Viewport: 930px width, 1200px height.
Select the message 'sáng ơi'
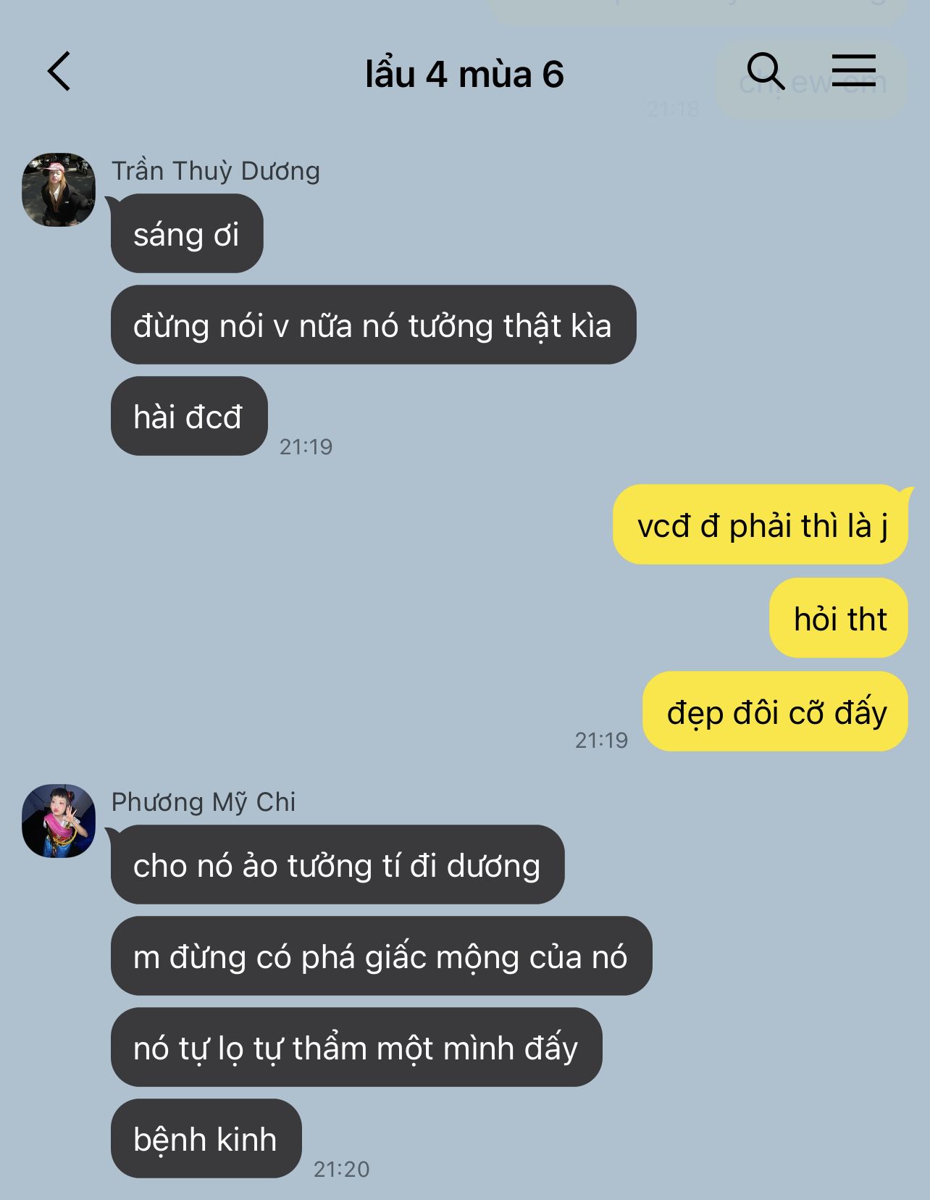pos(187,234)
